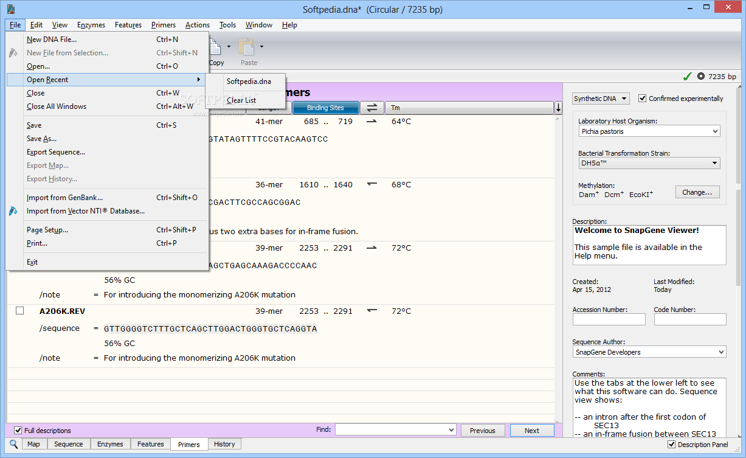Viewport: 746px width, 458px height.
Task: Choose Page Setup... from File menu
Action: (x=107, y=230)
